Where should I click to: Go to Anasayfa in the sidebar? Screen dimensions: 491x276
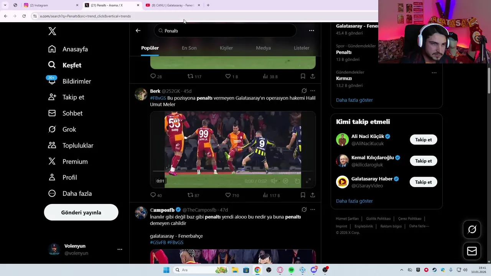click(x=68, y=49)
